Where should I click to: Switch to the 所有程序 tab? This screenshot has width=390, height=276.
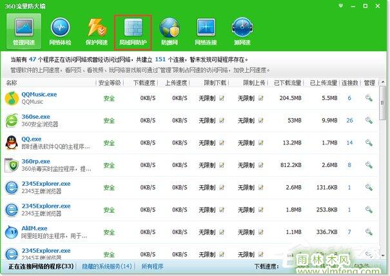point(152,266)
